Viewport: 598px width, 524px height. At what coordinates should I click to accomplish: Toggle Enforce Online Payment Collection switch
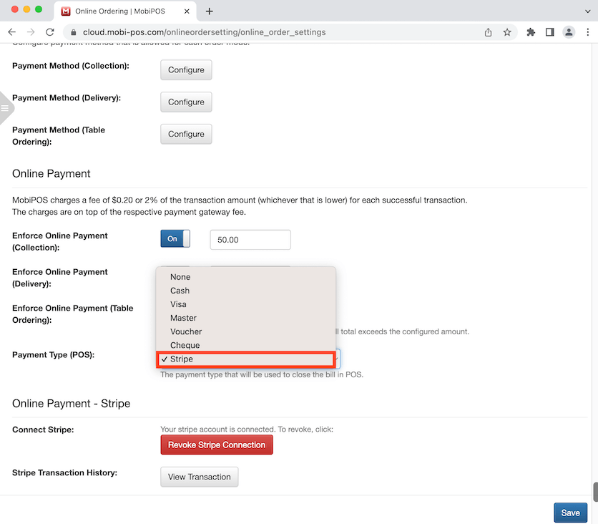[175, 238]
